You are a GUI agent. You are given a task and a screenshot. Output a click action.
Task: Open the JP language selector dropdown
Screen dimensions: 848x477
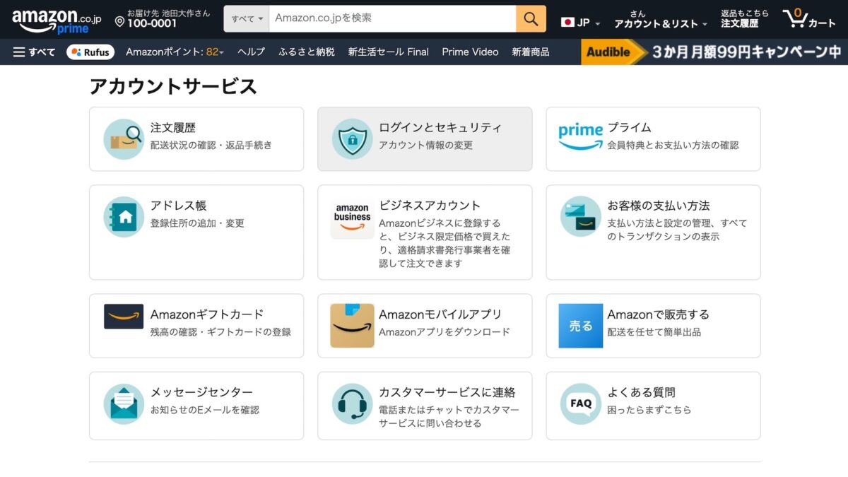[x=580, y=23]
